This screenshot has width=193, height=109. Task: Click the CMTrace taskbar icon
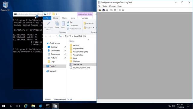click(55, 106)
